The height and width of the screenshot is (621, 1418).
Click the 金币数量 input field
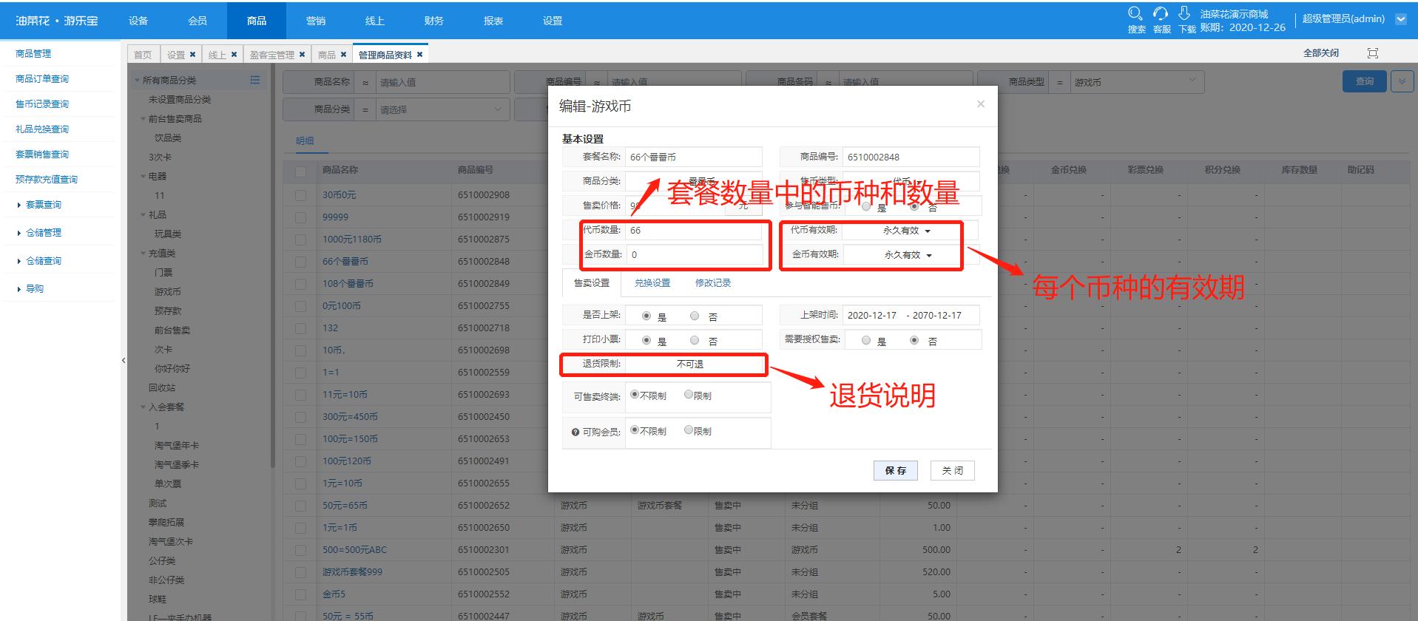tap(694, 254)
